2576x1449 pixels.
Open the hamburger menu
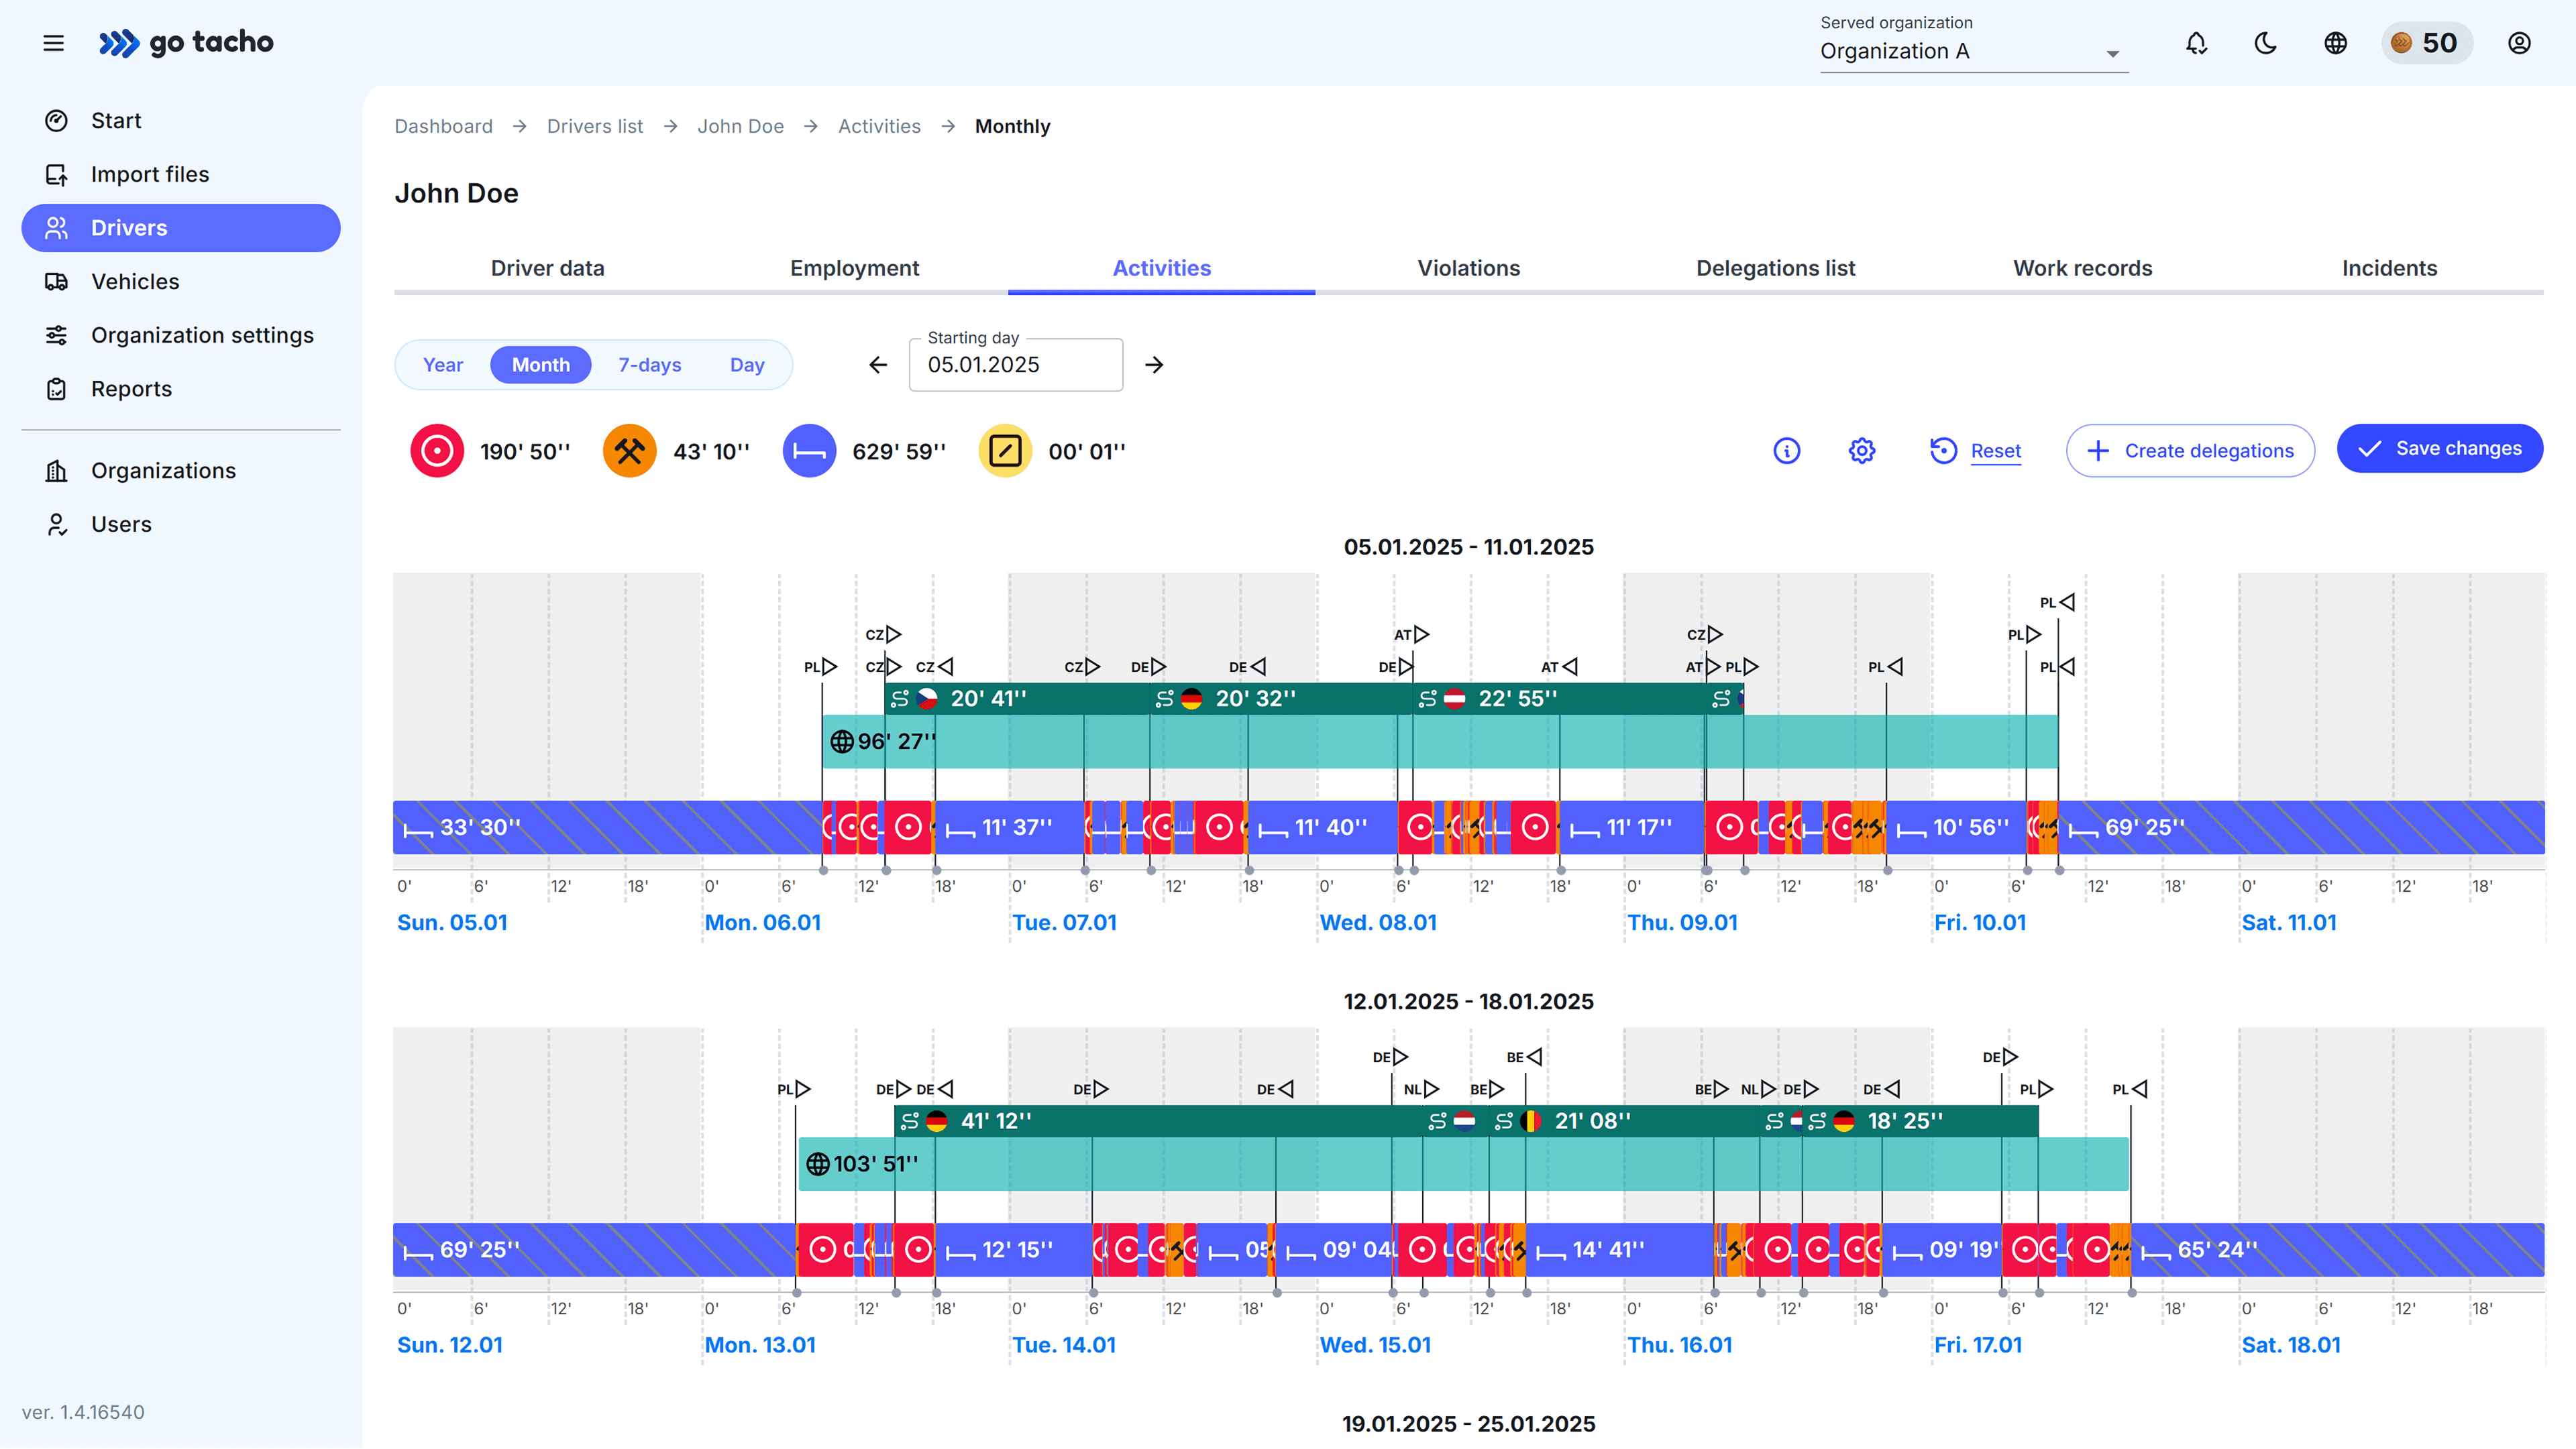click(54, 43)
